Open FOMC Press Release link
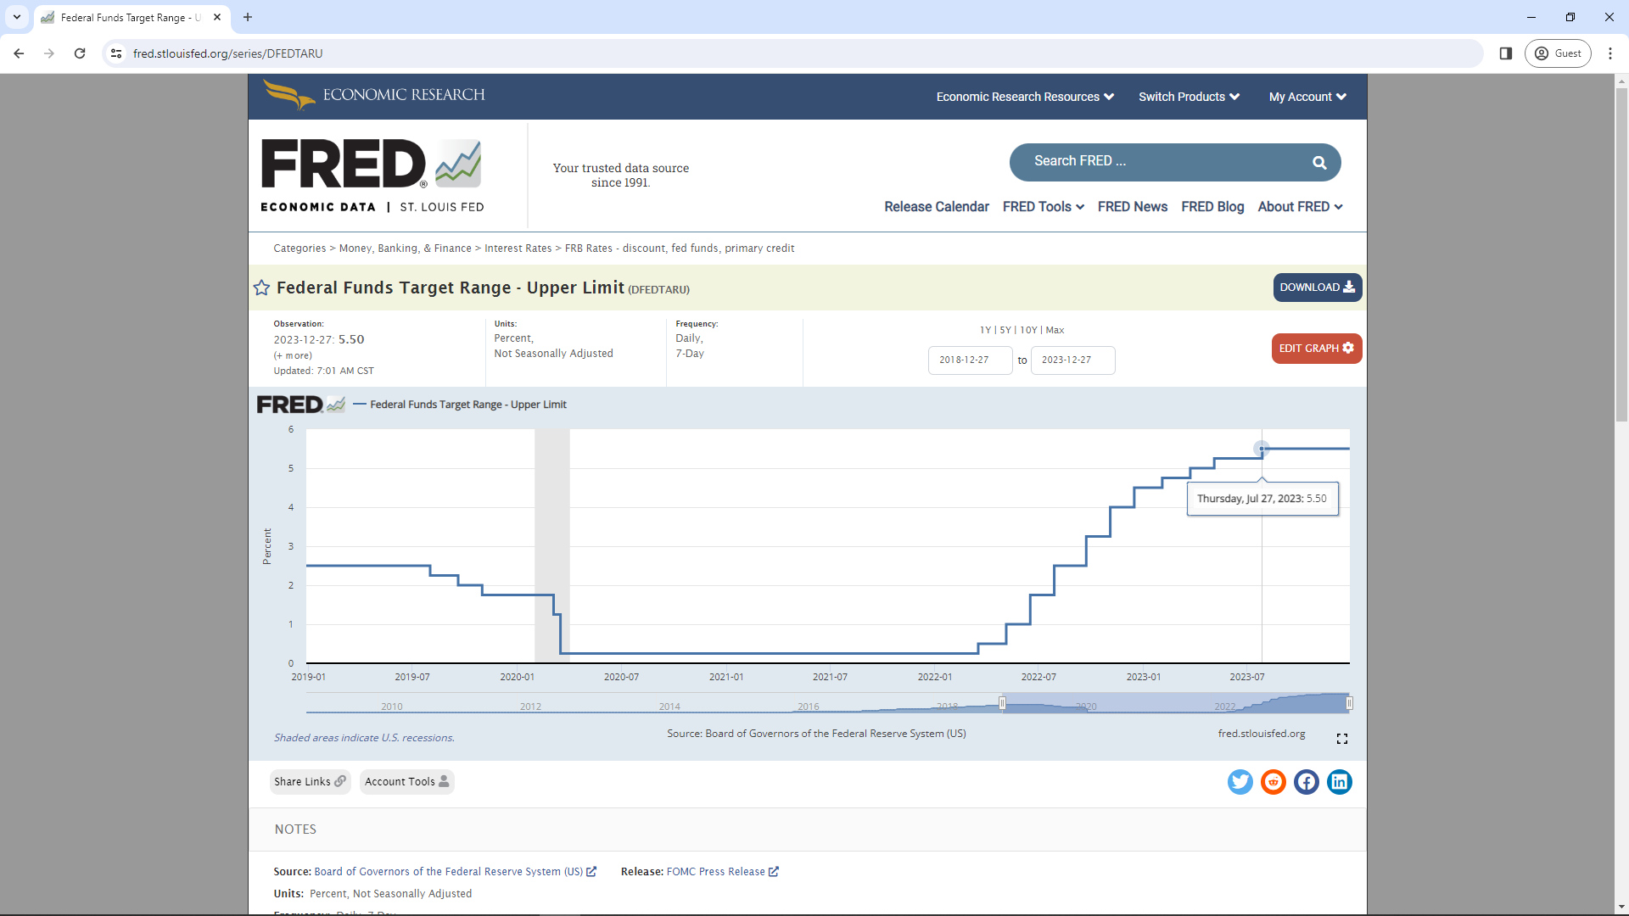Image resolution: width=1629 pixels, height=916 pixels. (722, 872)
